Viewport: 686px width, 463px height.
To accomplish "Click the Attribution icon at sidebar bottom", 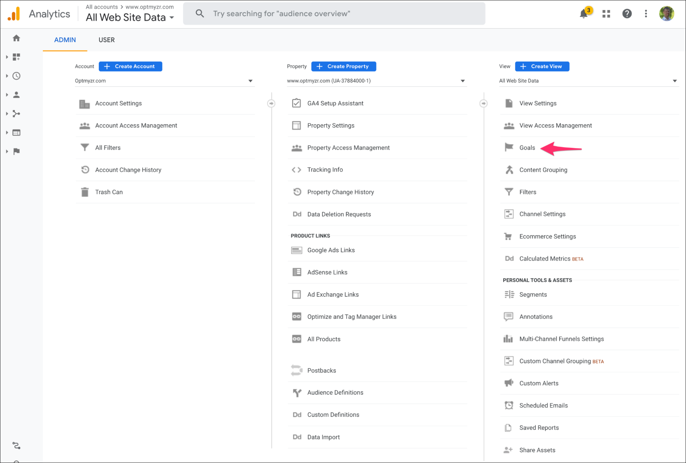I will 16,446.
